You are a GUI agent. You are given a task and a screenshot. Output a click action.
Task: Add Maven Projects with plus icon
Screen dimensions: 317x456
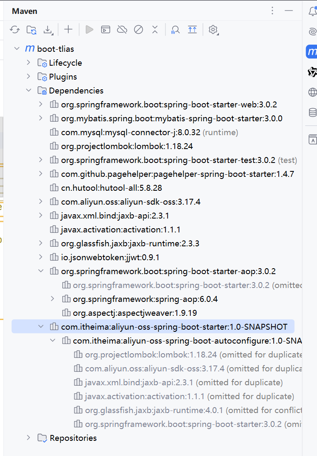[x=68, y=29]
